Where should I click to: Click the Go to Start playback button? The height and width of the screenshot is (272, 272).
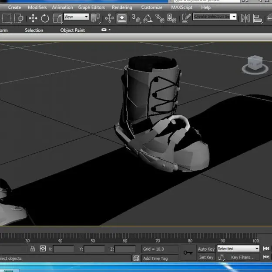click(266, 248)
